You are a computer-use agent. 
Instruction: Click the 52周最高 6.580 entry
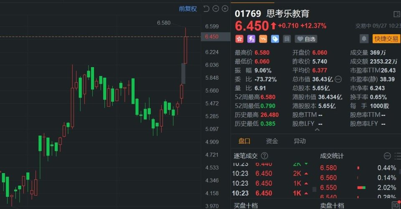(255, 97)
